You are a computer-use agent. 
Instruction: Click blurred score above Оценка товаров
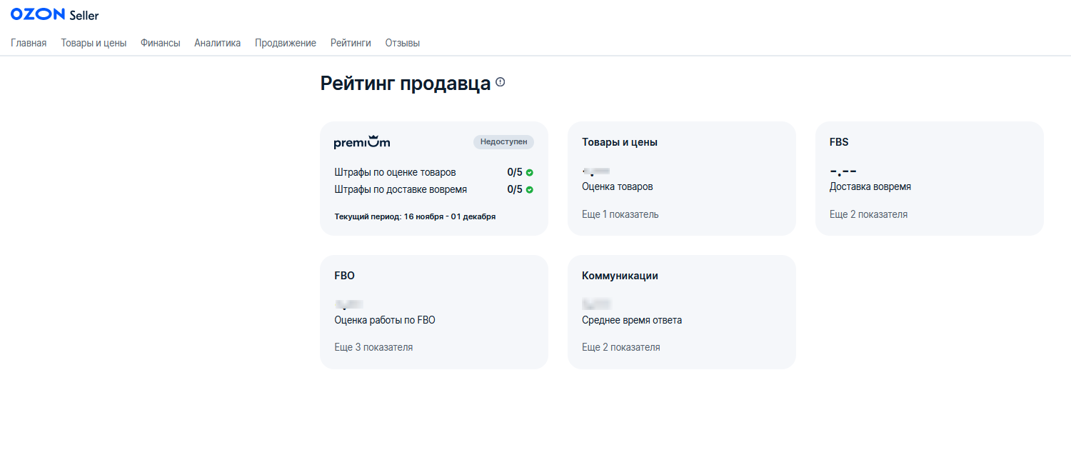(596, 171)
